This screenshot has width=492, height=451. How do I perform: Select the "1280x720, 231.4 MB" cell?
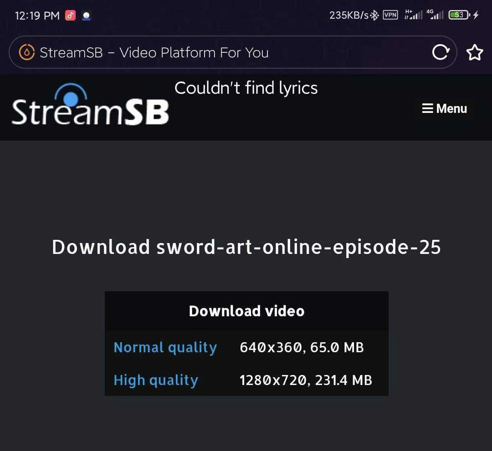tap(306, 380)
